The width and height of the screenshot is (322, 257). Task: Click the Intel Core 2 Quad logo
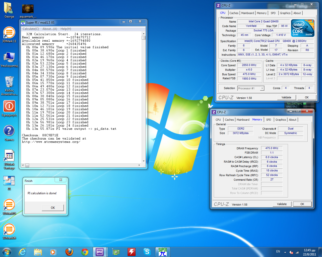pyautogui.click(x=303, y=28)
